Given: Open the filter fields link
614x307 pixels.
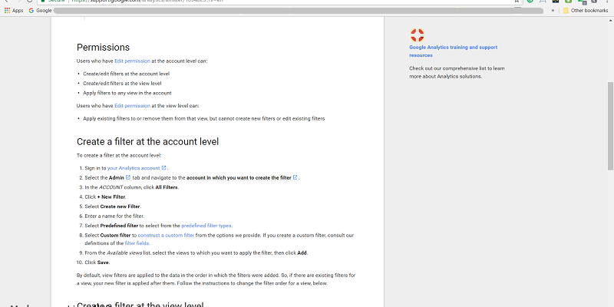Looking at the screenshot, I should 137,243.
